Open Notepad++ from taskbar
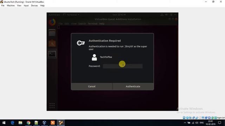225x126 pixels. tap(36, 123)
